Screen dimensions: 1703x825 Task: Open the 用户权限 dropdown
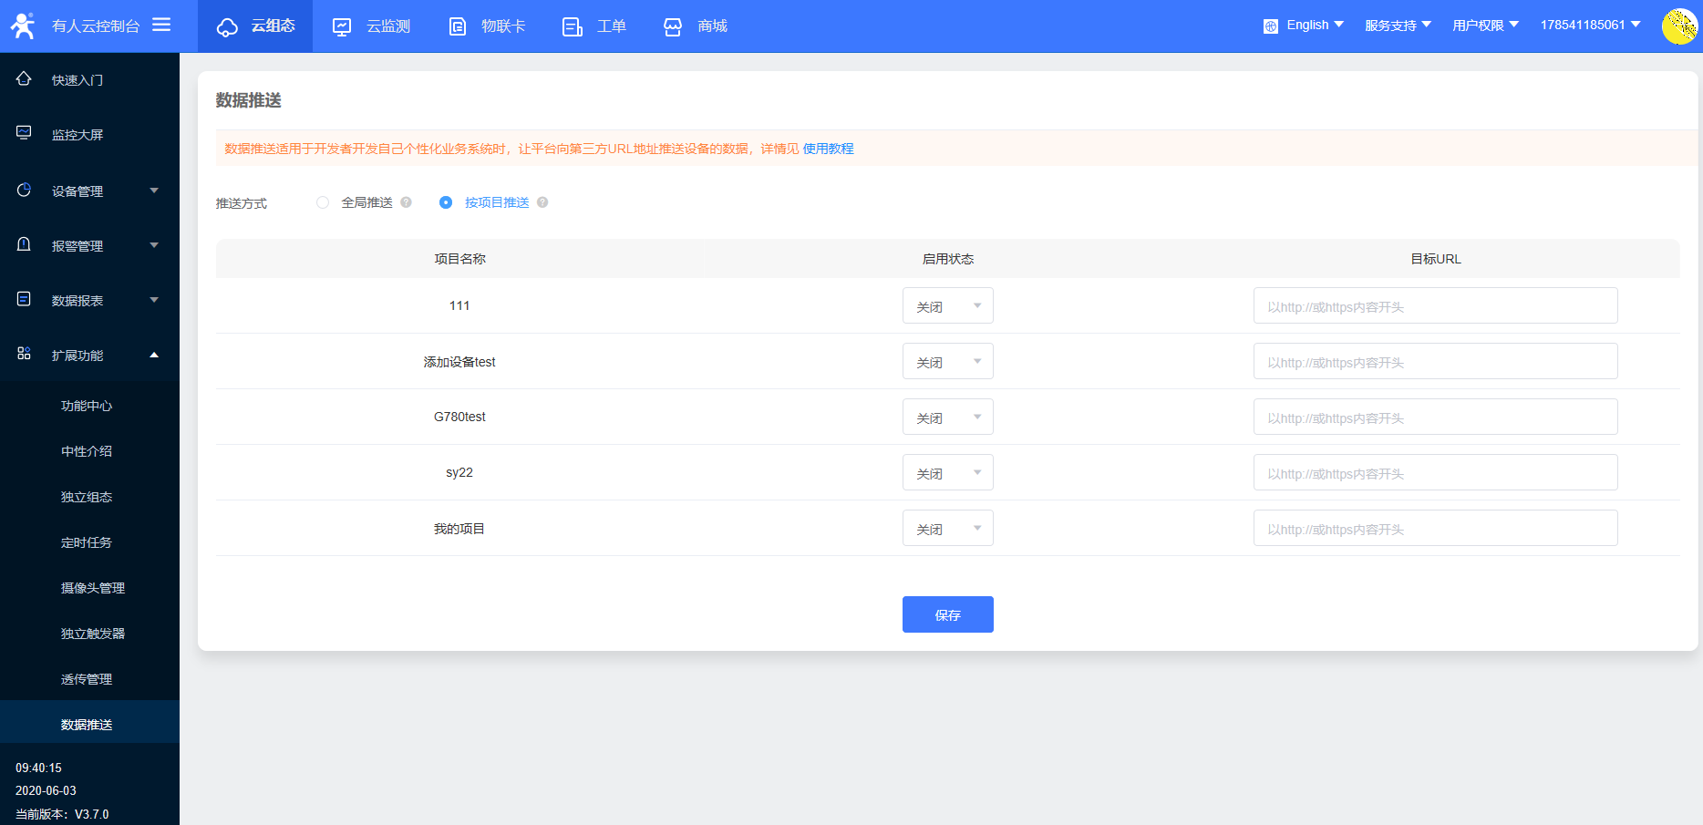[x=1485, y=26]
